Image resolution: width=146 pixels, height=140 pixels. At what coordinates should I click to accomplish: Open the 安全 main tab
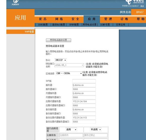point(75,19)
